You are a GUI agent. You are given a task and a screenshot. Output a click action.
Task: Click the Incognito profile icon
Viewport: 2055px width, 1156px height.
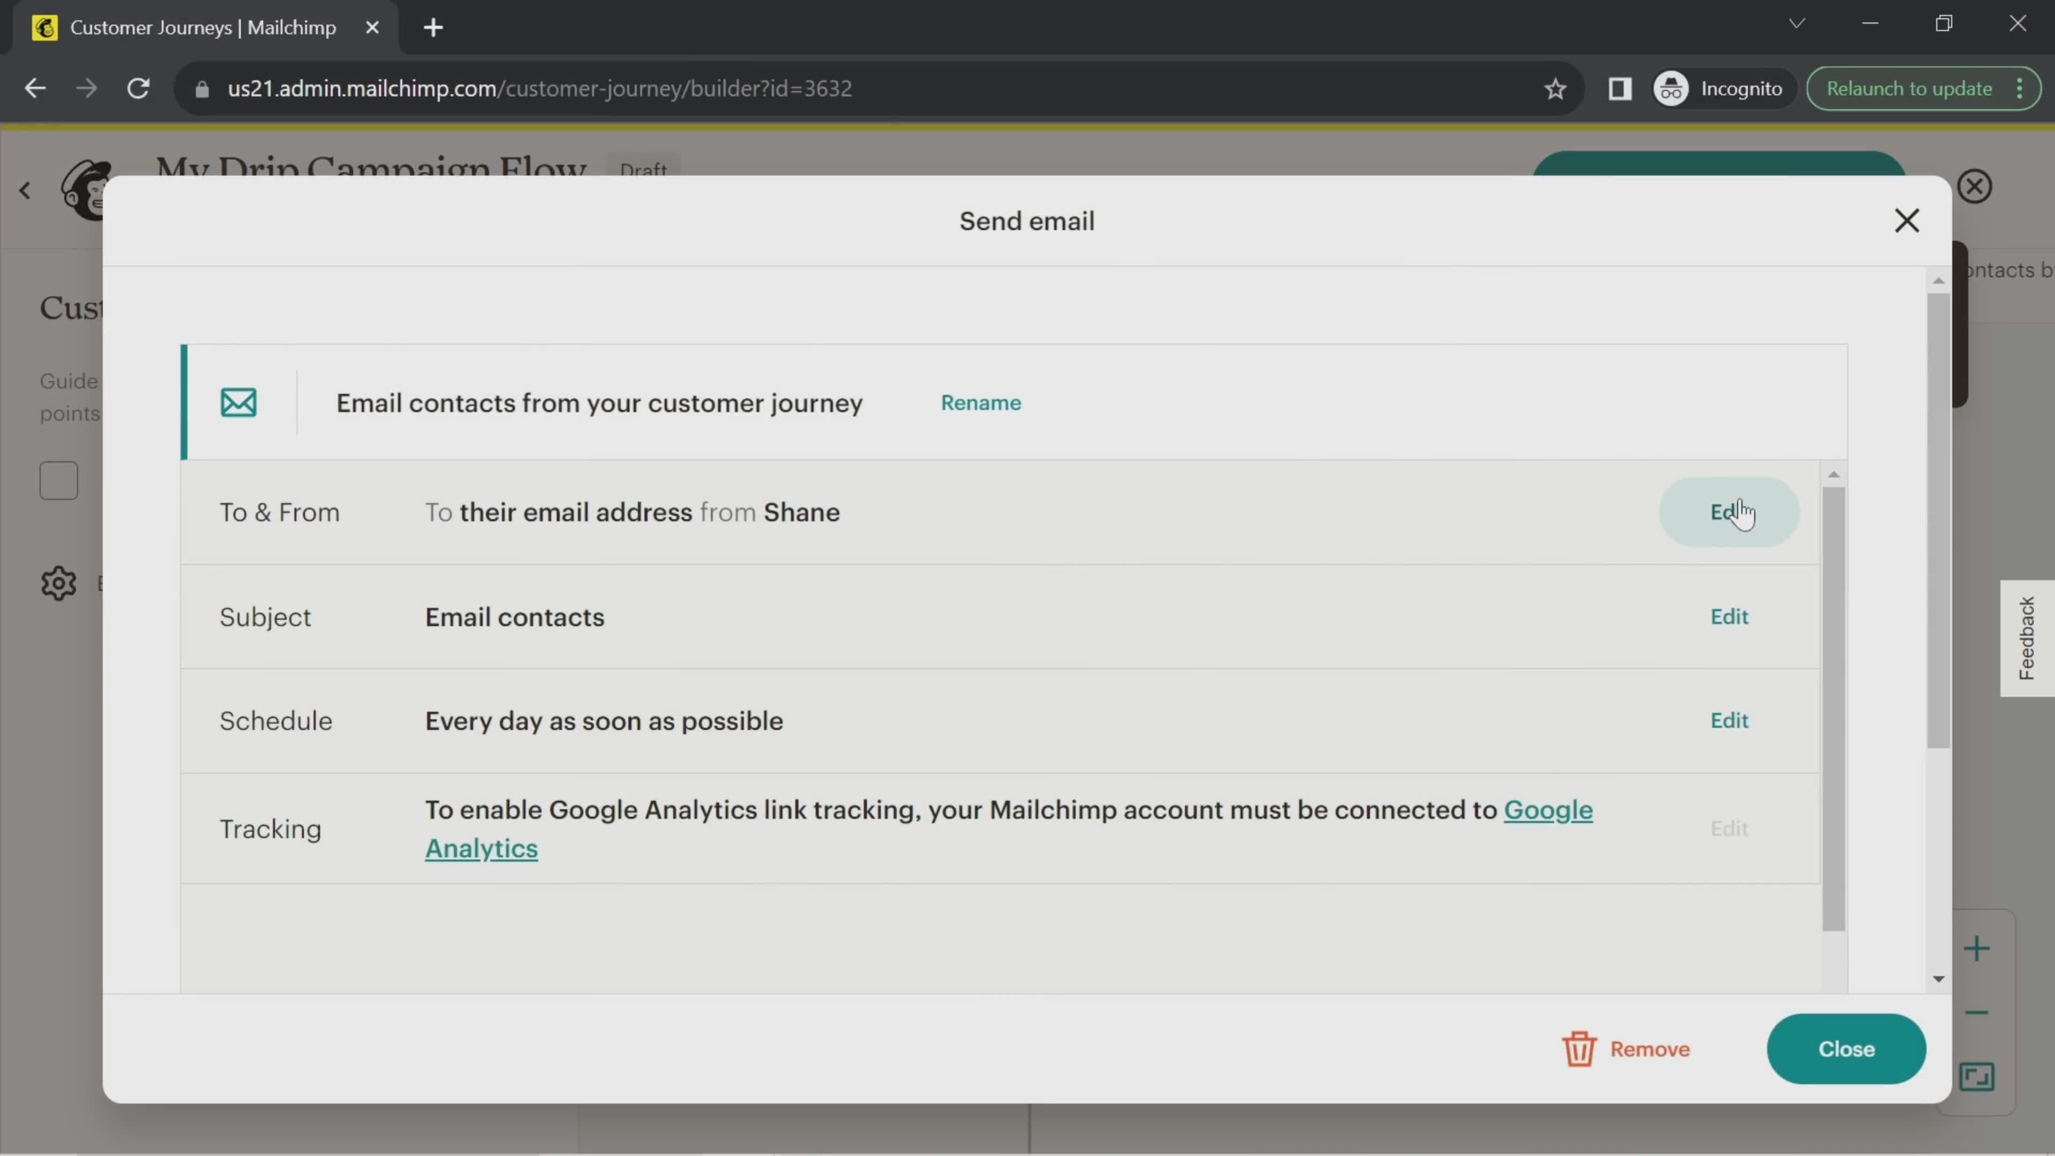click(1672, 88)
